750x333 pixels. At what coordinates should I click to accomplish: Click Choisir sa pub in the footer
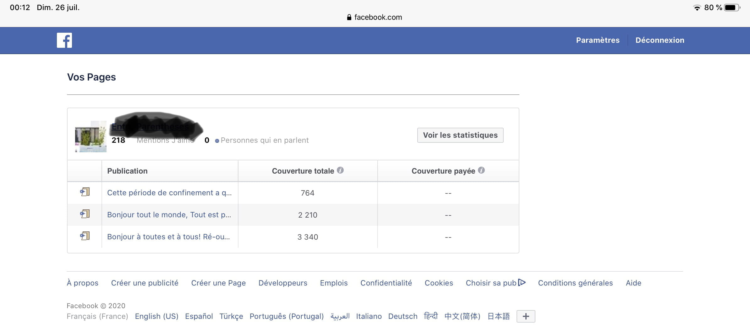pyautogui.click(x=491, y=283)
